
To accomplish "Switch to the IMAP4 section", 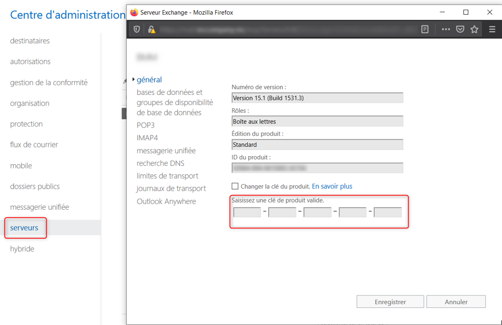I will [147, 138].
